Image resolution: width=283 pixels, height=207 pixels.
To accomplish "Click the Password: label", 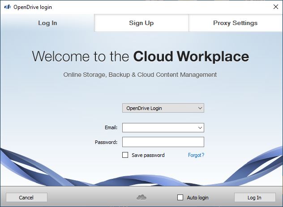I will coord(106,142).
